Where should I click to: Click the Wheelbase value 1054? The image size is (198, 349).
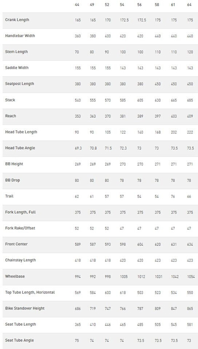(189, 276)
